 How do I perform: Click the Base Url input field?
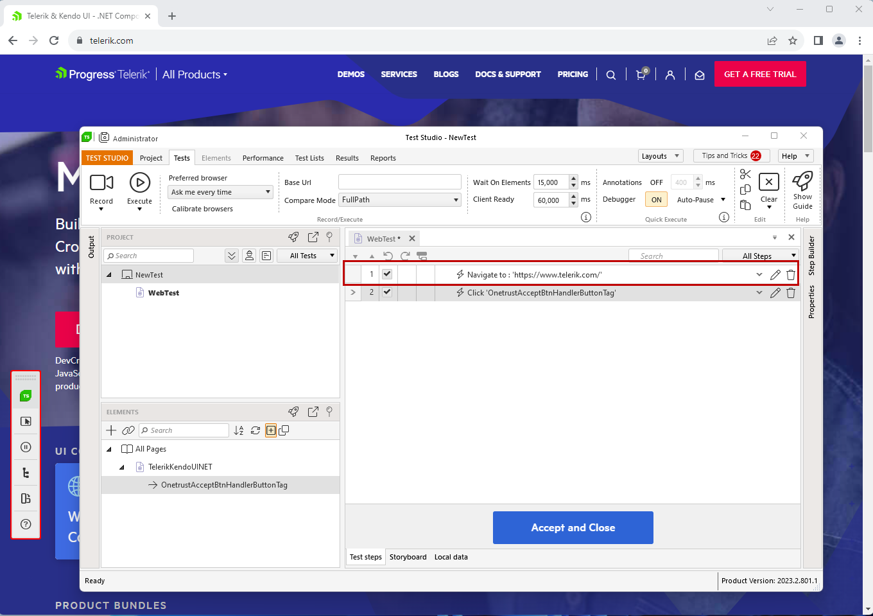[400, 182]
